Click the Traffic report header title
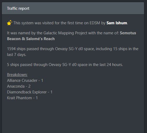Screen dimensions: 147x133 click(x=18, y=8)
